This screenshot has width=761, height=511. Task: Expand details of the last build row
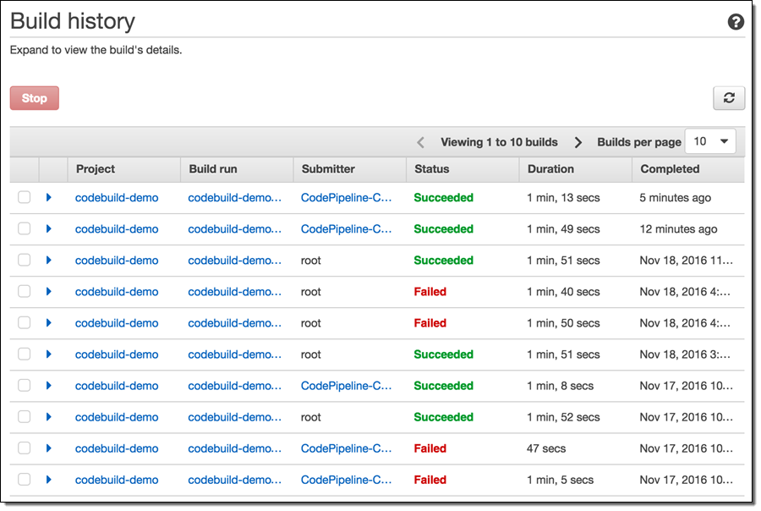click(x=48, y=479)
